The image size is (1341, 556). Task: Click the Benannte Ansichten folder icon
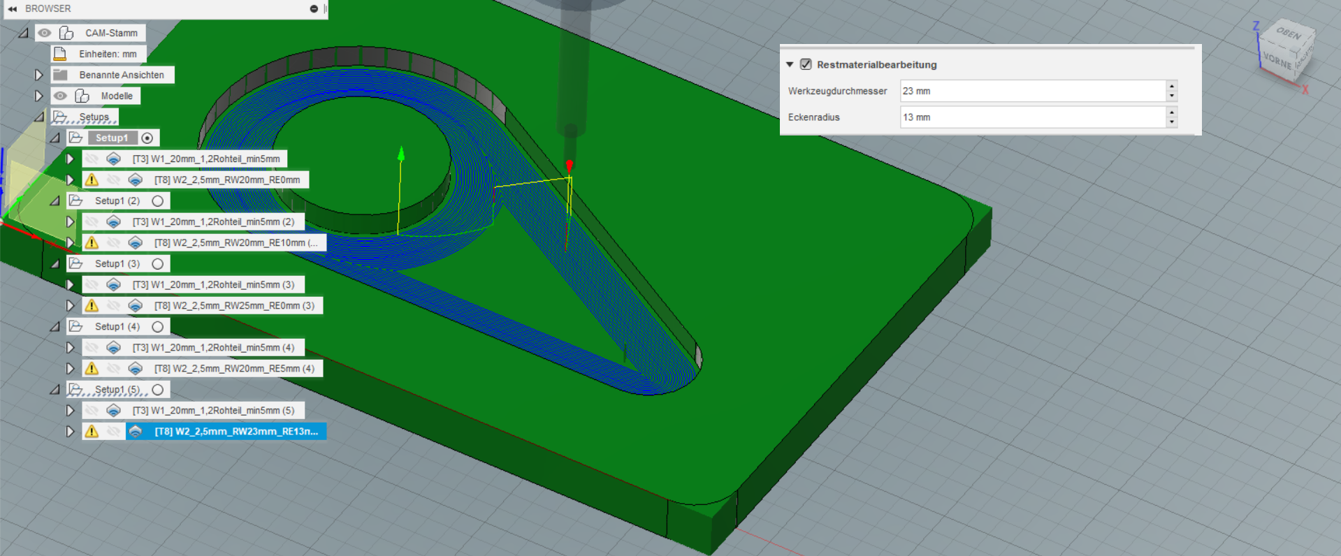pyautogui.click(x=61, y=75)
